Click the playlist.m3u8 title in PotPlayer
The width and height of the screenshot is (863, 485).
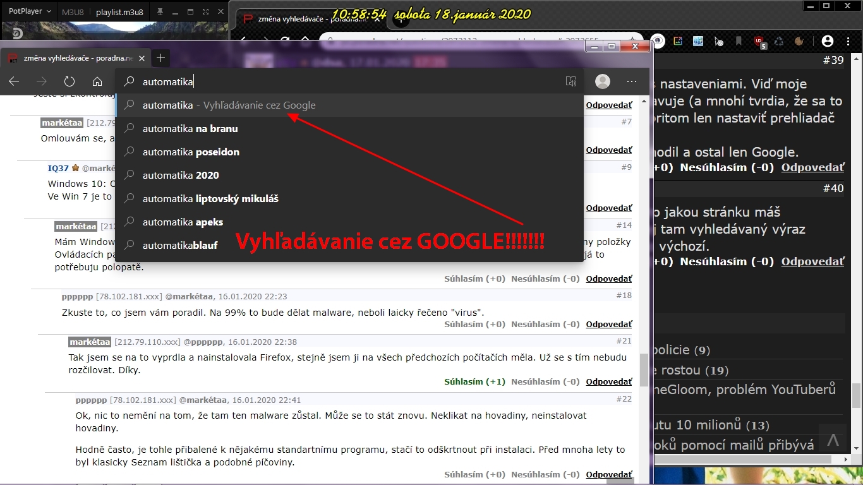[120, 12]
